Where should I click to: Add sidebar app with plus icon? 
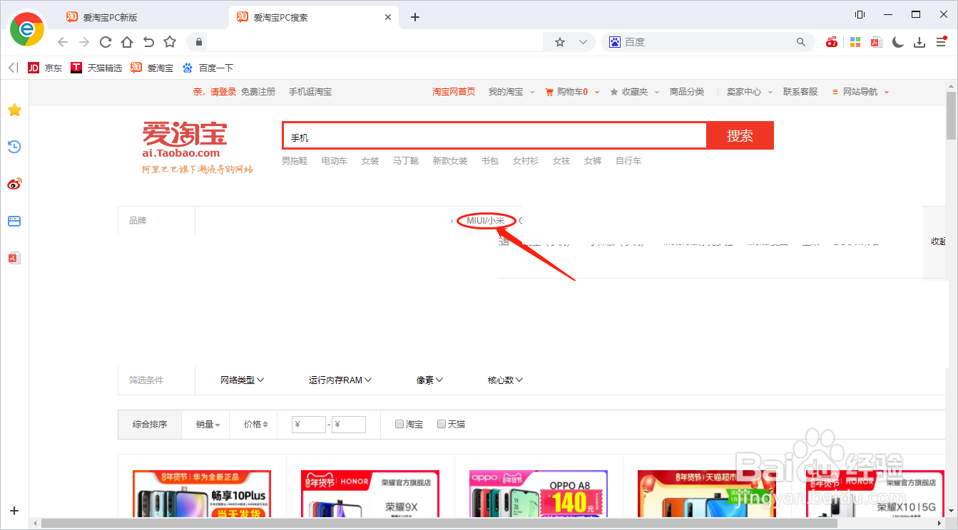pos(14,511)
